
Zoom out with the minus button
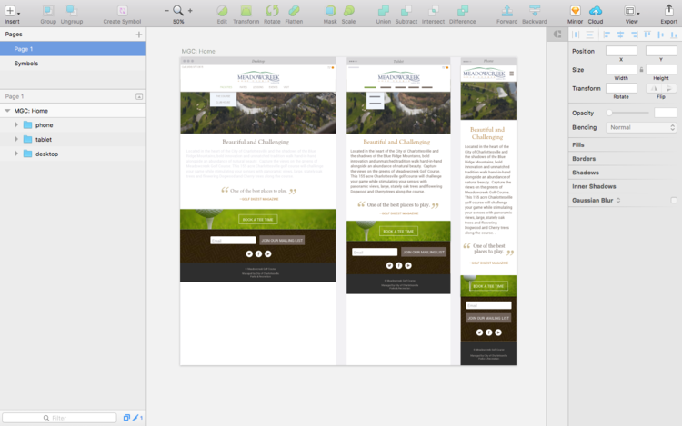tap(166, 10)
